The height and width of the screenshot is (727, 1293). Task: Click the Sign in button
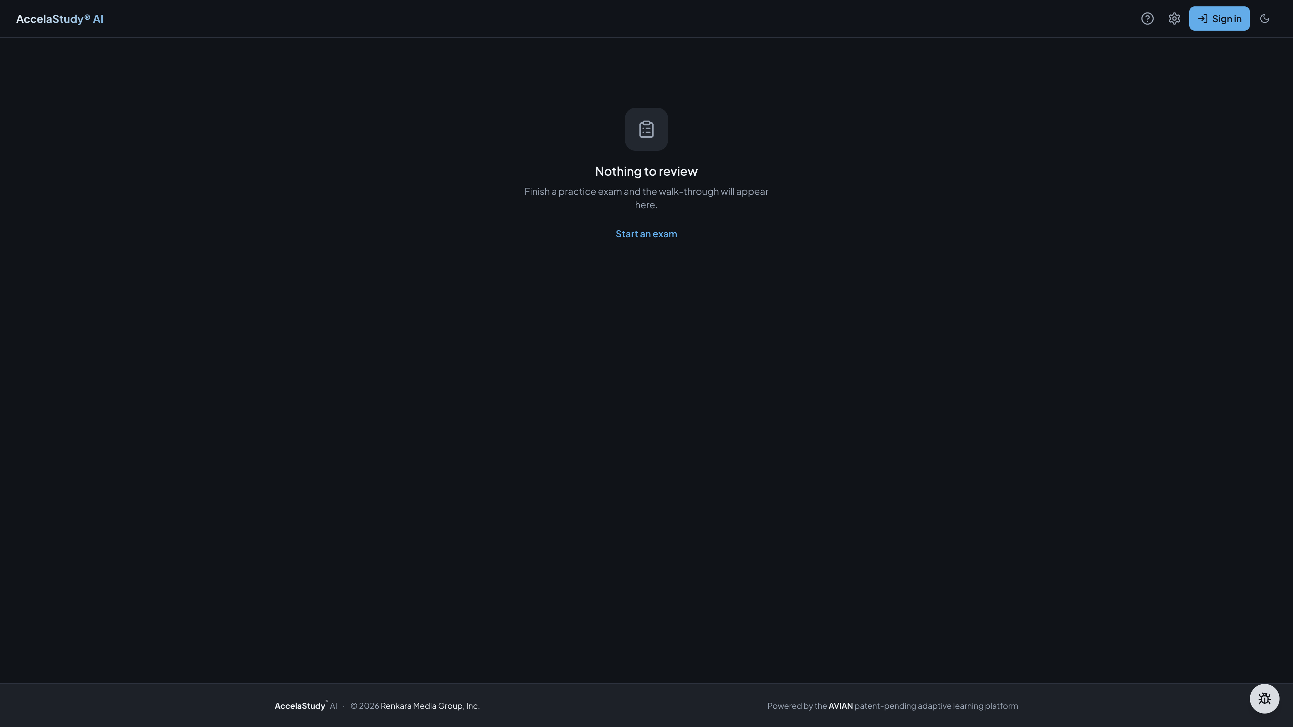click(1219, 19)
